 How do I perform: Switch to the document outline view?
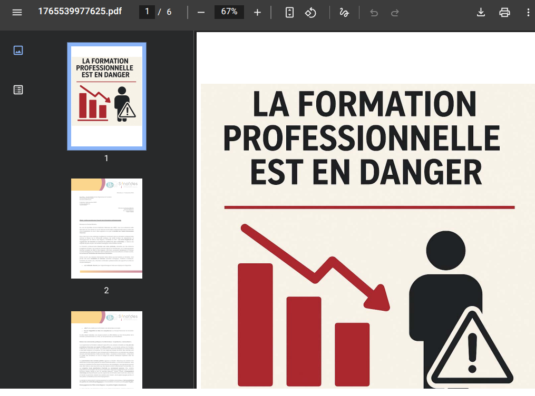(18, 90)
